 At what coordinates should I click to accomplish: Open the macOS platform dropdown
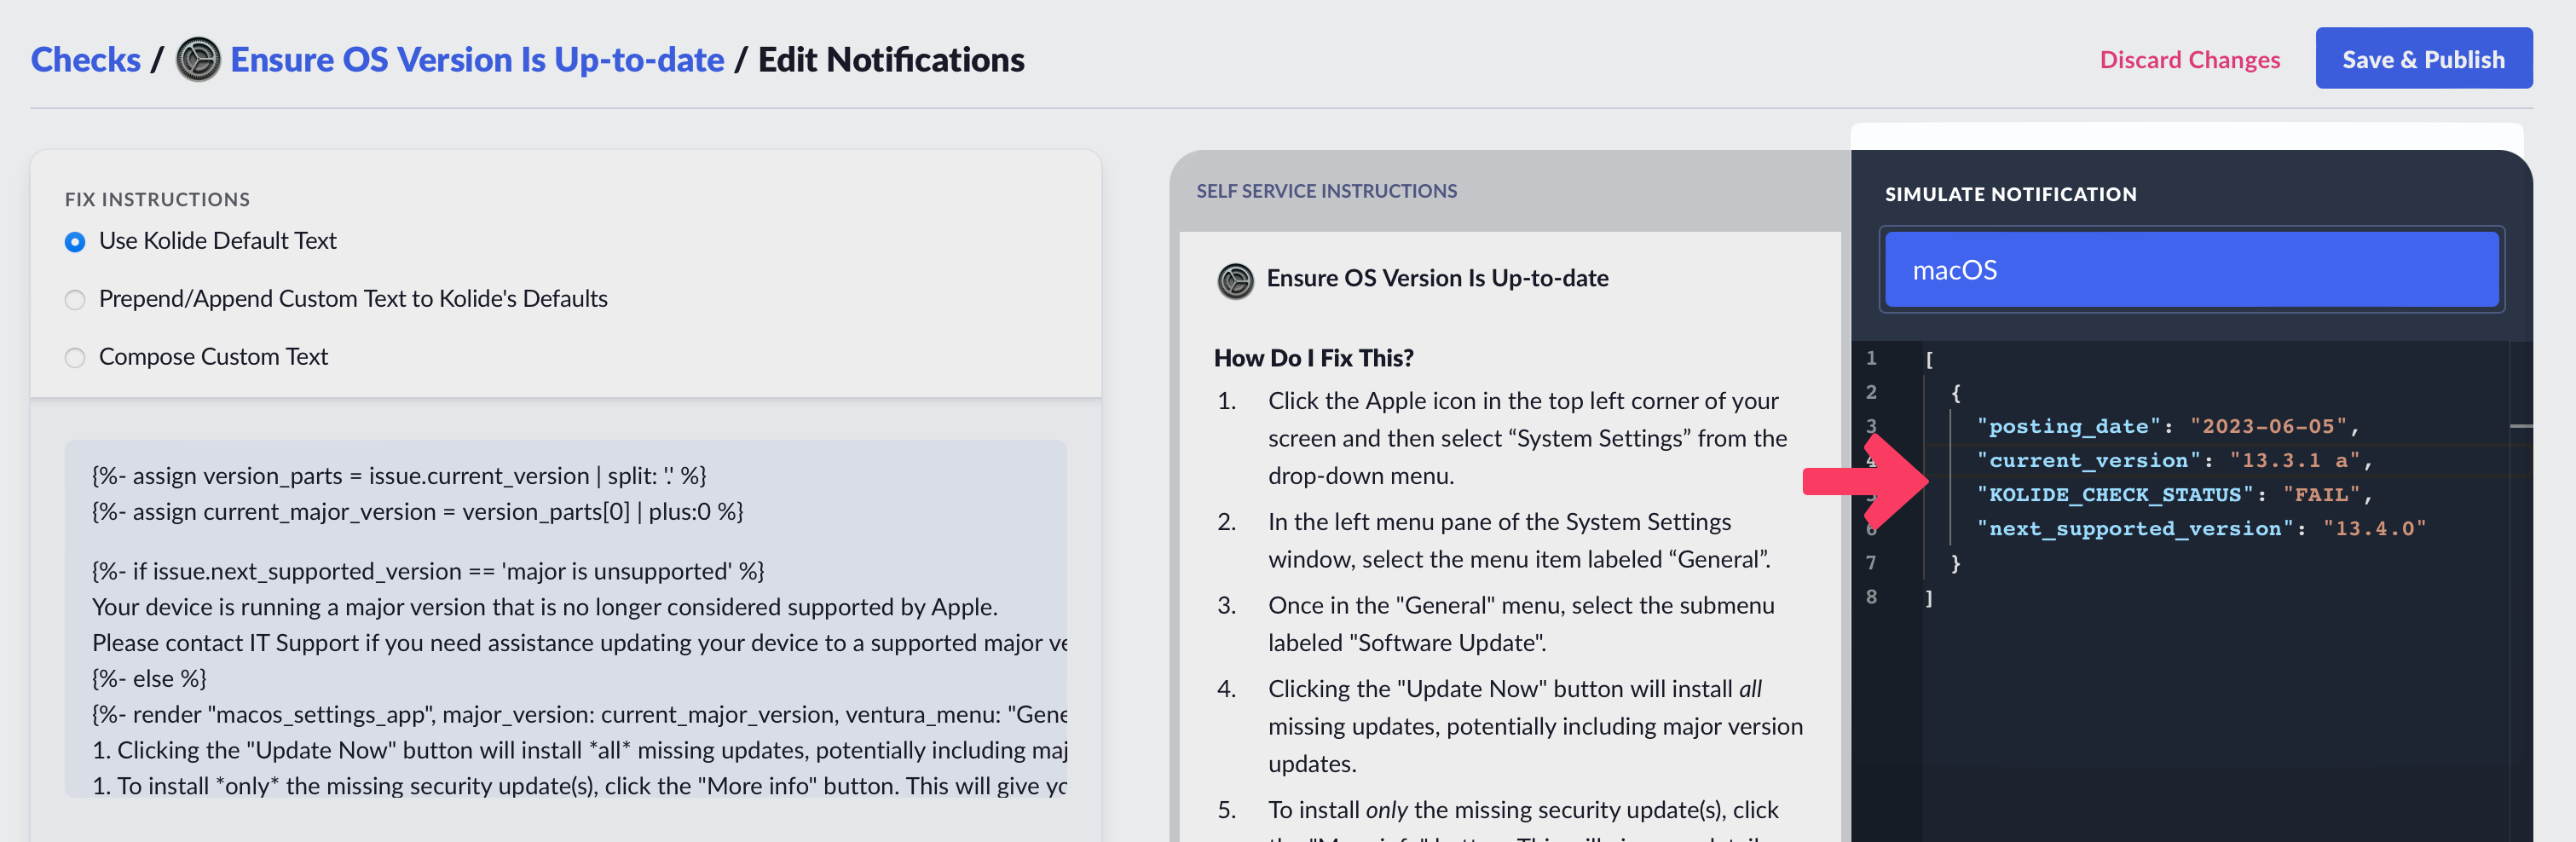coord(2191,270)
